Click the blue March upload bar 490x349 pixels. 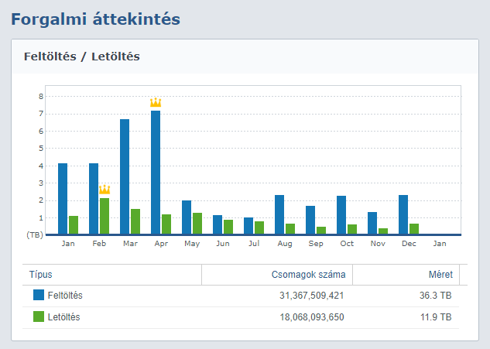tap(125, 176)
